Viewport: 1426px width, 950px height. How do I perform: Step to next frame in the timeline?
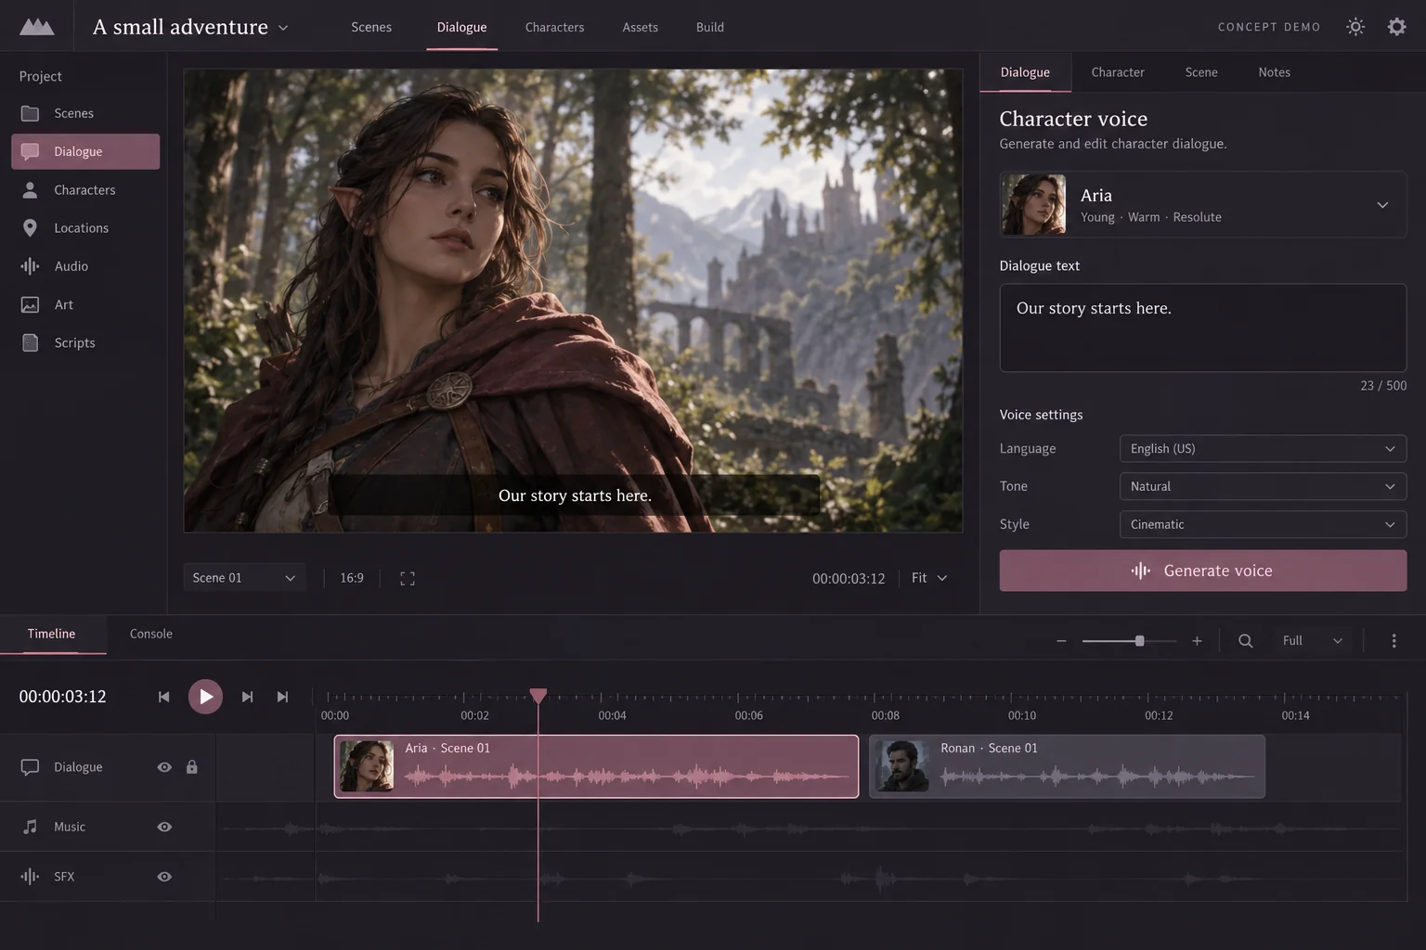coord(247,697)
